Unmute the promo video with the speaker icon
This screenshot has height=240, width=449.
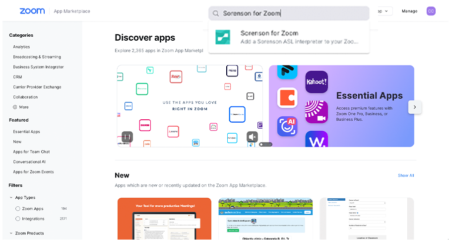coord(252,137)
